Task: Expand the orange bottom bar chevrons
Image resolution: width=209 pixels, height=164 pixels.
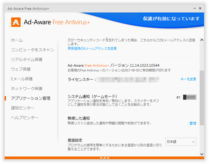Action: (104, 158)
